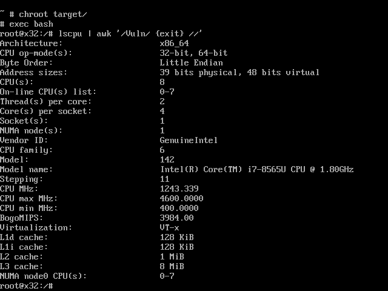This screenshot has height=291, width=388.
Task: Click the Model value 142
Action: pos(167,159)
